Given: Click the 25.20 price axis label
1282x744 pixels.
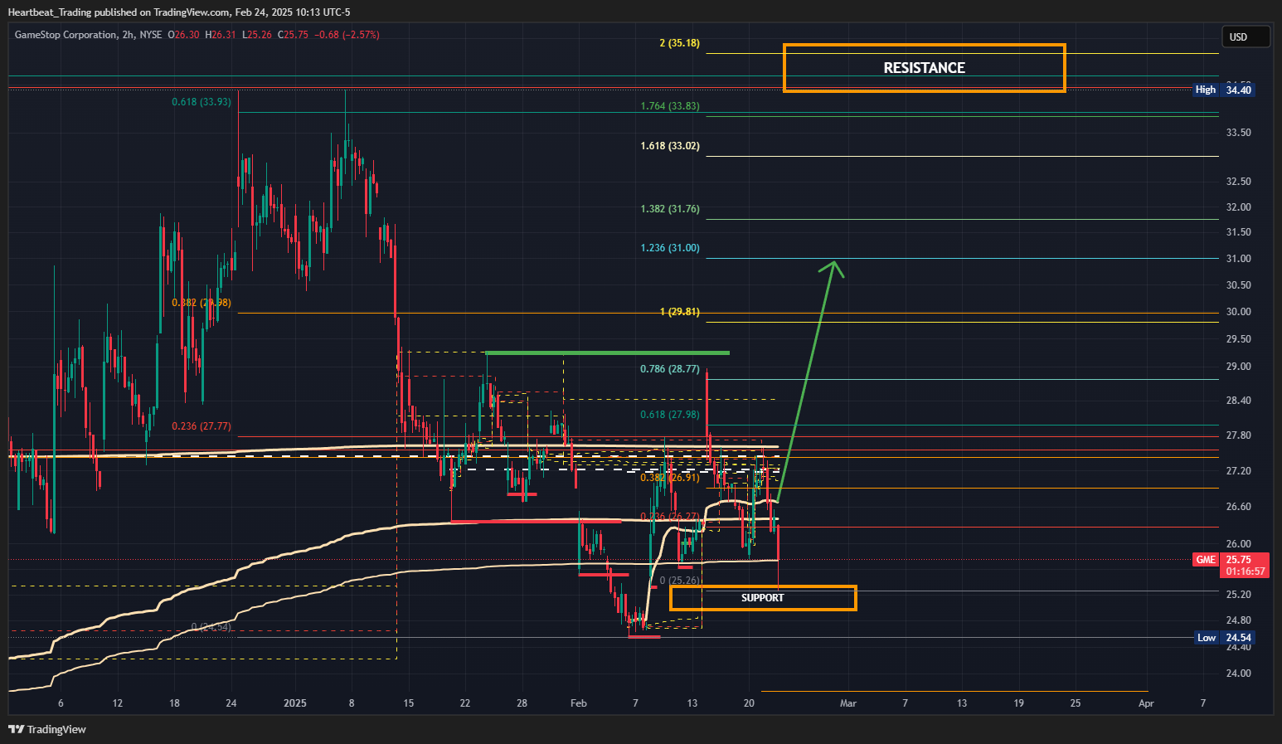Looking at the screenshot, I should tap(1238, 595).
